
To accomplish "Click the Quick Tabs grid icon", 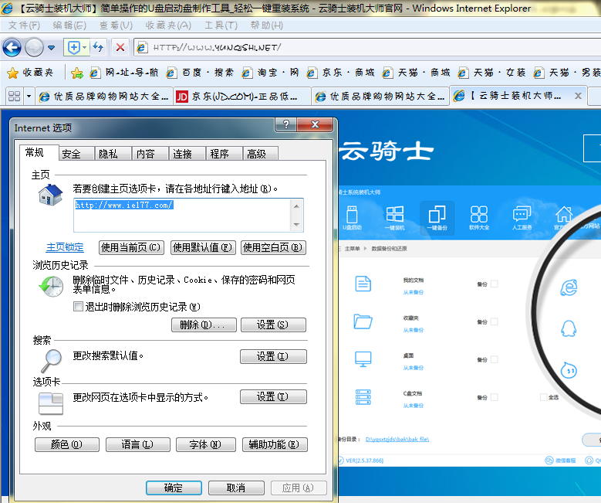I will [x=14, y=96].
